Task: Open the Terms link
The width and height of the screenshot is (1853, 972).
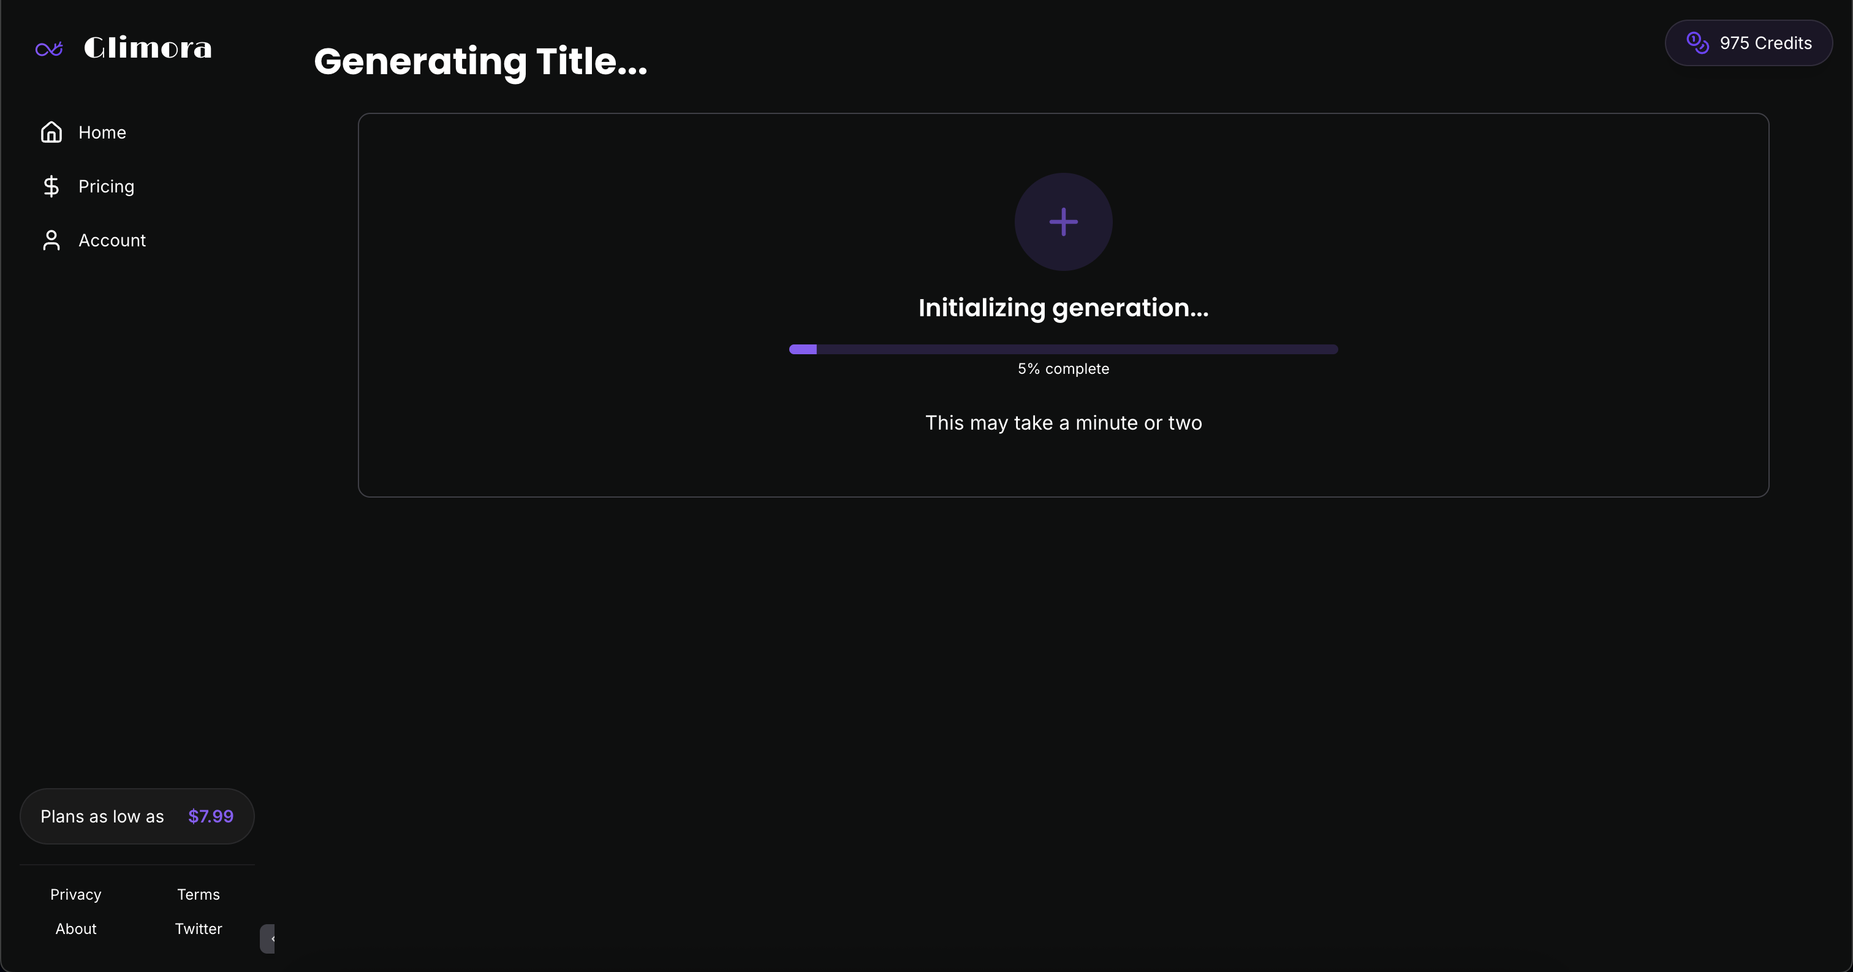Action: (x=199, y=894)
